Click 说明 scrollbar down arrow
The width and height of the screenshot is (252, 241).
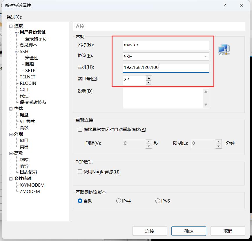pos(206,104)
